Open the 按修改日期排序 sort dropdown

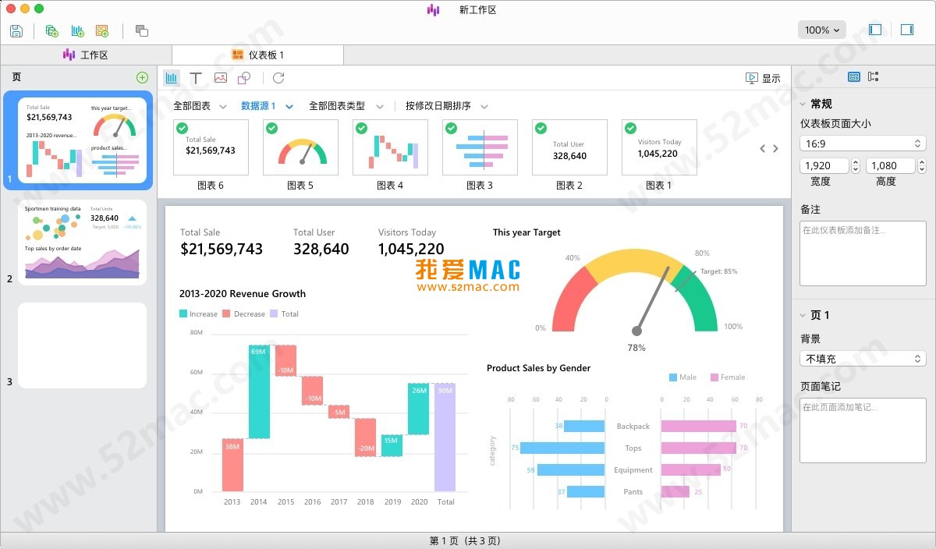[x=447, y=106]
